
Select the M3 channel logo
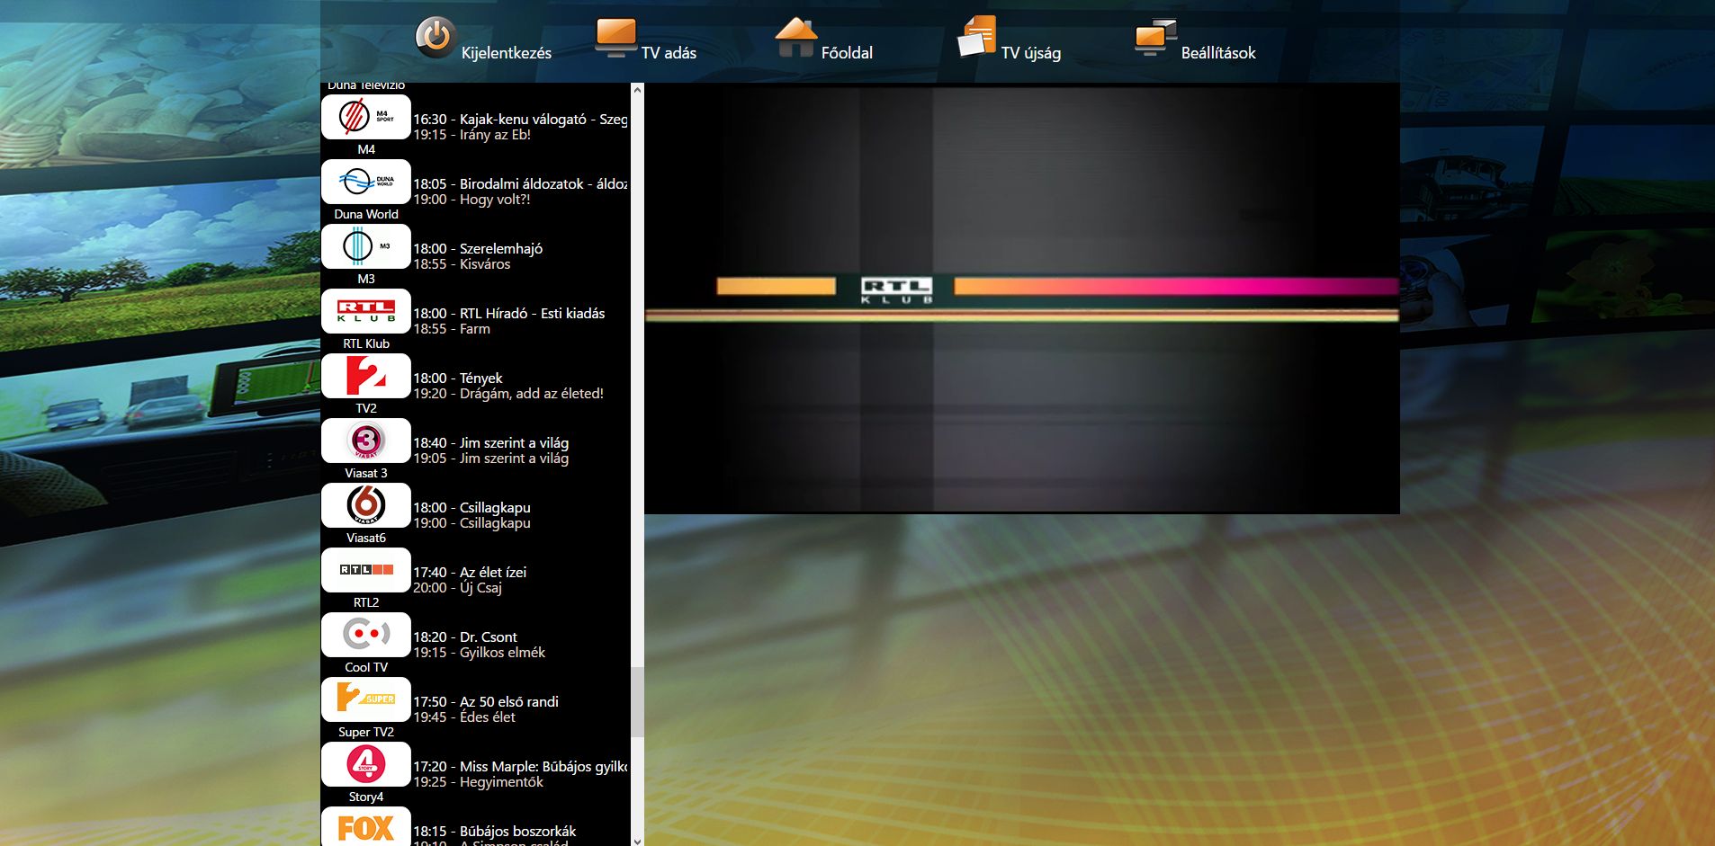(x=366, y=246)
